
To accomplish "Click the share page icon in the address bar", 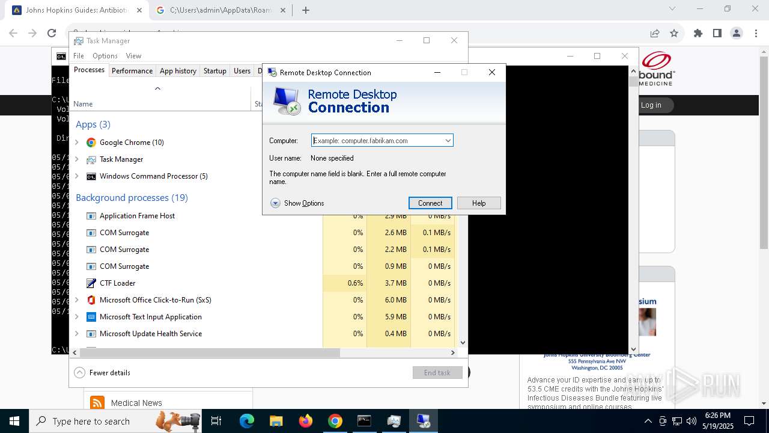I will [x=655, y=34].
